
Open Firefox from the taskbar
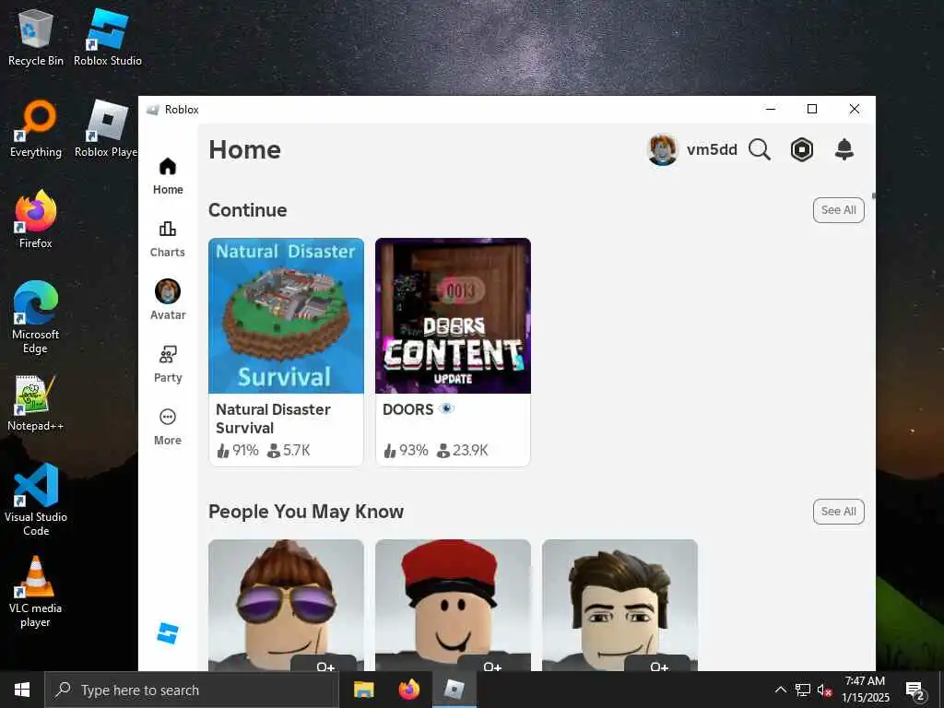409,690
